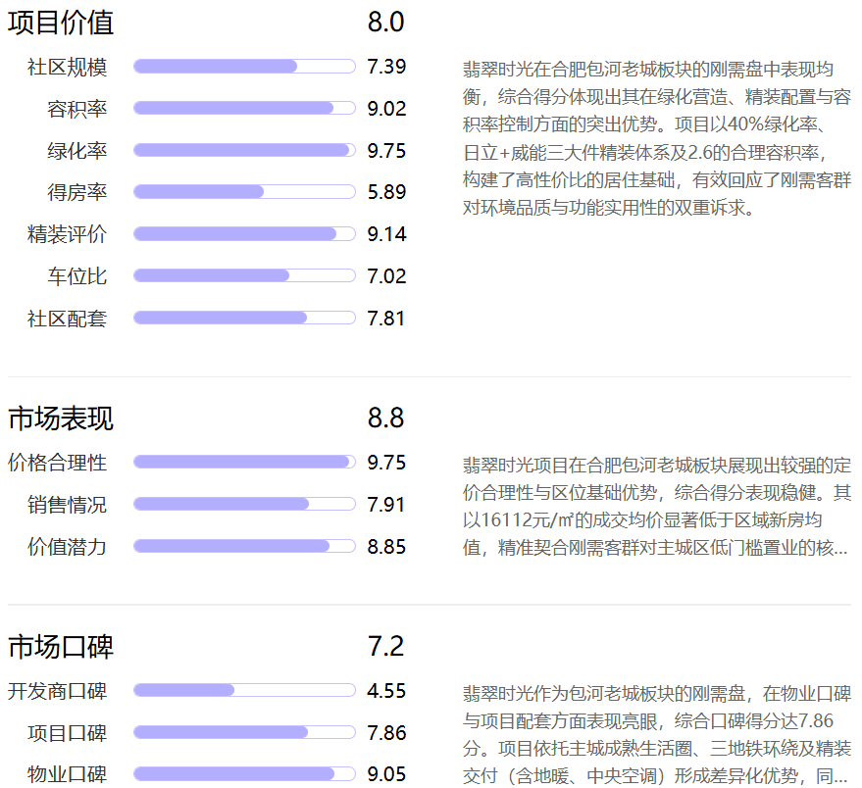
Task: Open the 项目价值 section heading
Action: (x=61, y=23)
